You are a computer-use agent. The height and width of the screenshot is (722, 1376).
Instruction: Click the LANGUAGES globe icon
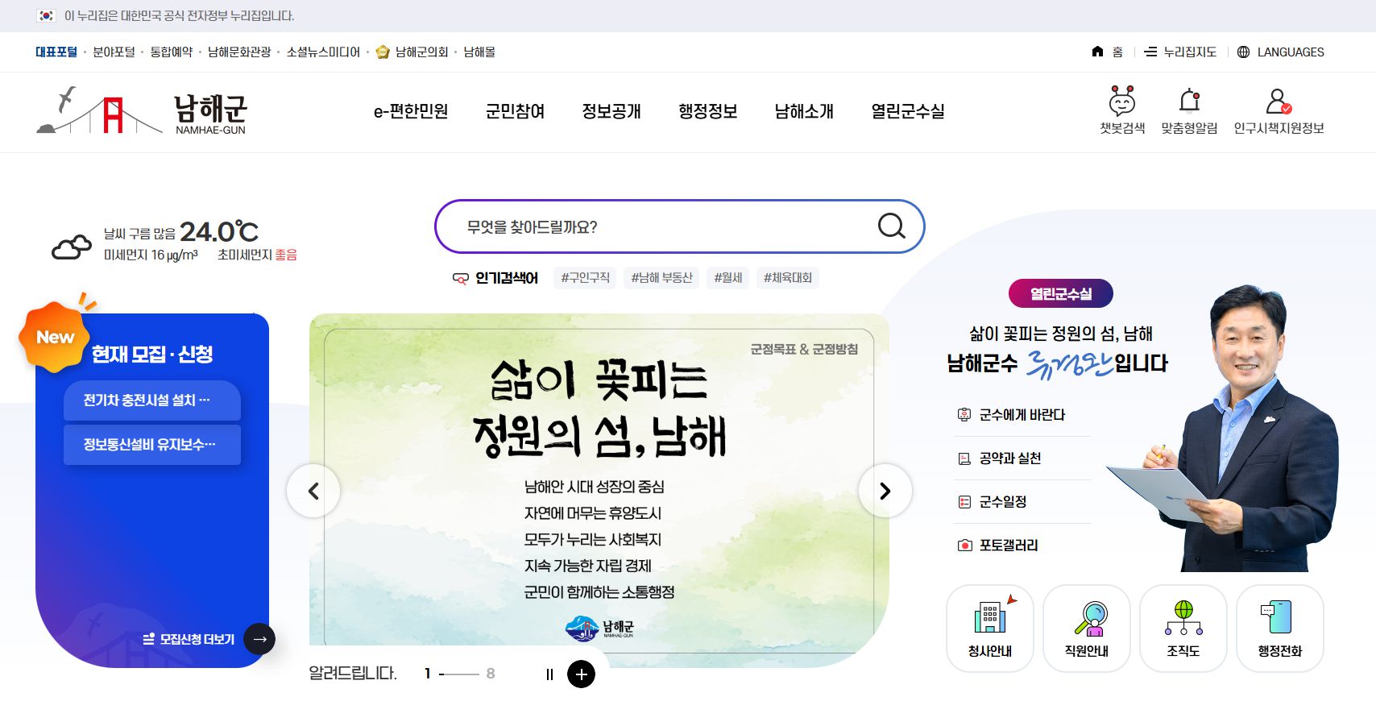(x=1243, y=52)
